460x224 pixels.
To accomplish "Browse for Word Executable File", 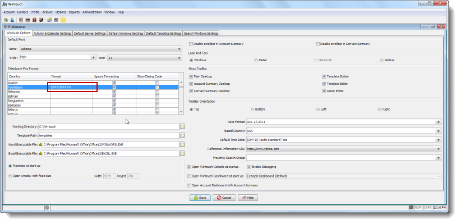I will [x=182, y=144].
